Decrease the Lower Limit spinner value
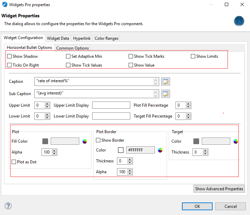This screenshot has height=215, width=250. click(47, 118)
